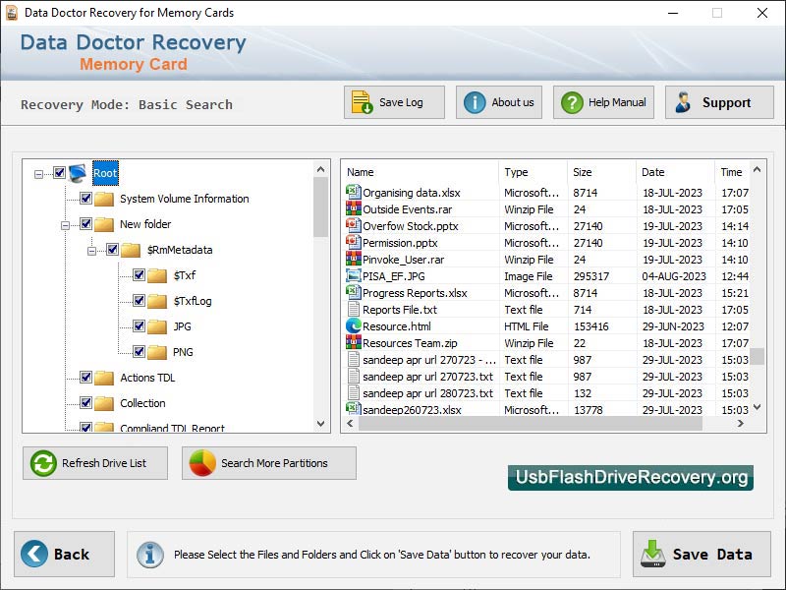Click the Save Log icon
The height and width of the screenshot is (590, 786).
click(359, 101)
